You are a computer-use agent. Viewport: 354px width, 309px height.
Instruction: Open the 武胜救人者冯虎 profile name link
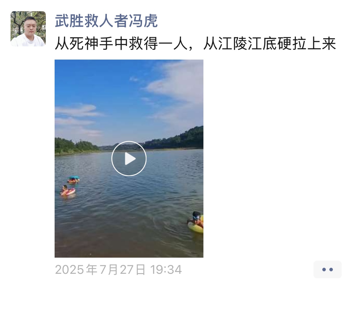(106, 21)
